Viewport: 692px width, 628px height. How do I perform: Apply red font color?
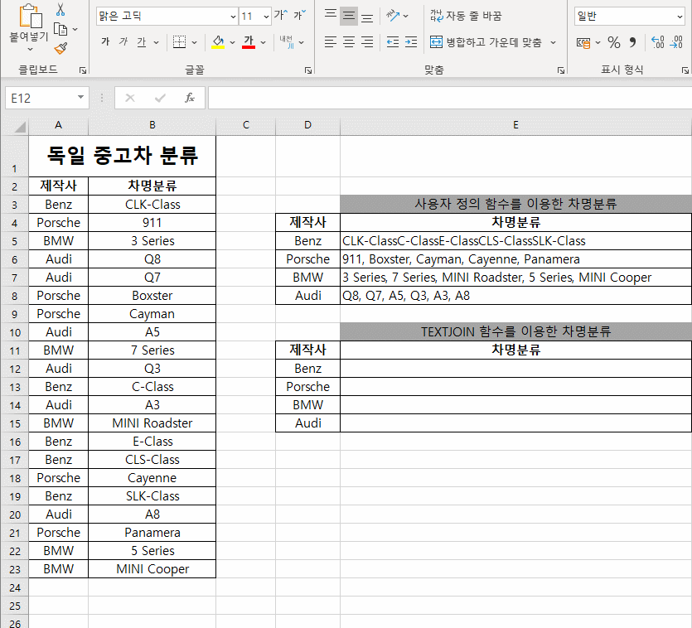pos(249,42)
